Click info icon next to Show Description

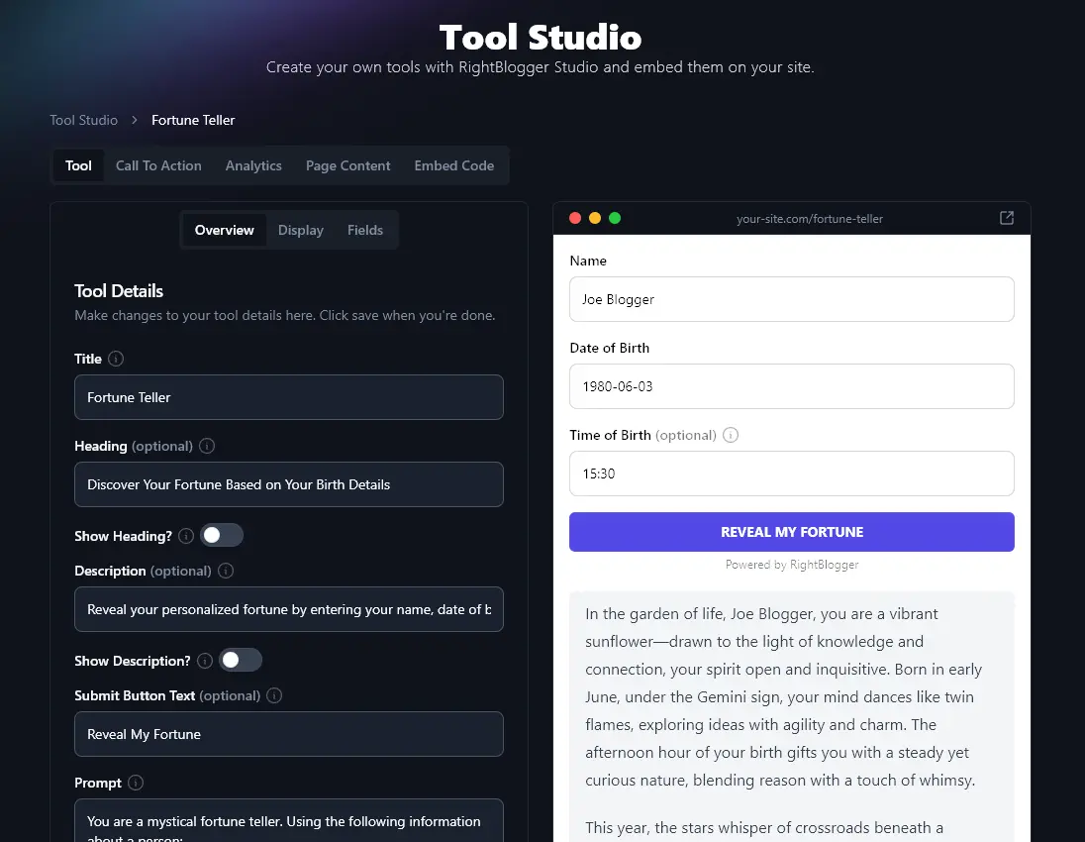205,661
